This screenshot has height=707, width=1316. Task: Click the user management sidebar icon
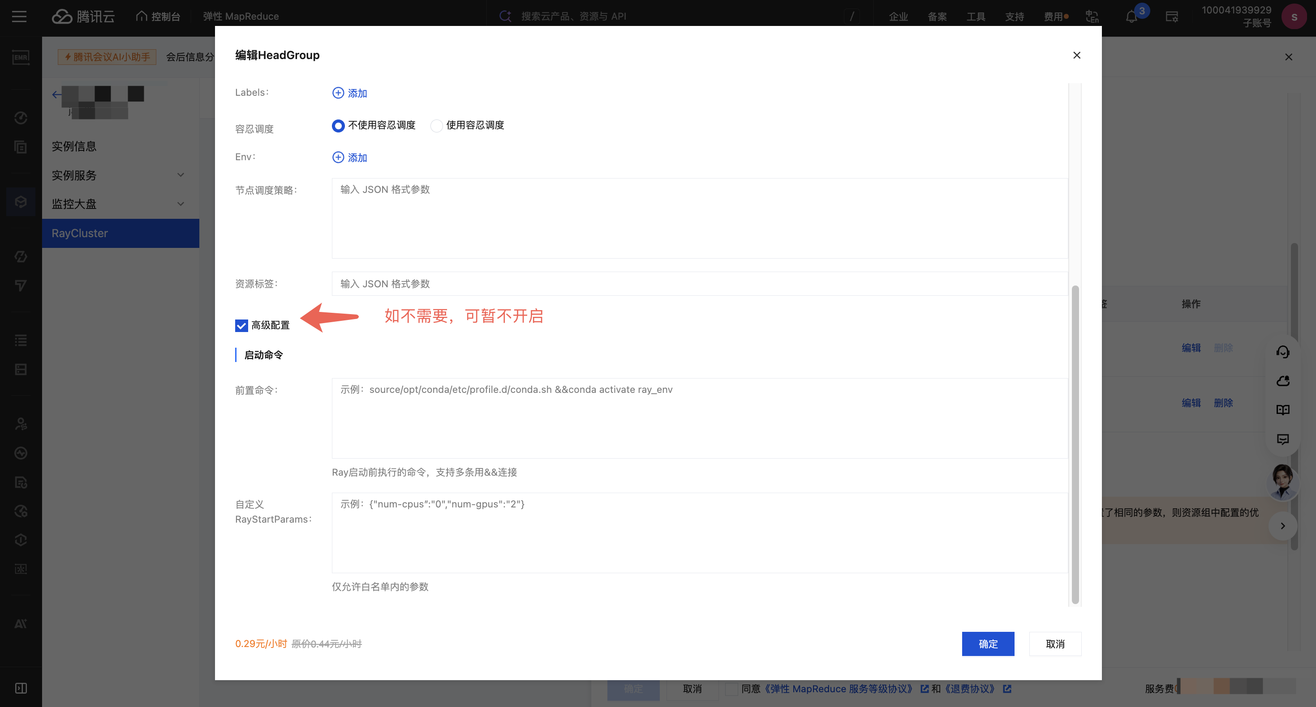(x=21, y=424)
